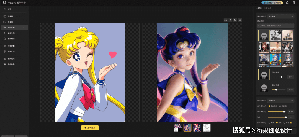
Task: Click the 叠加强度 value field 0.30
Action: coord(291,90)
